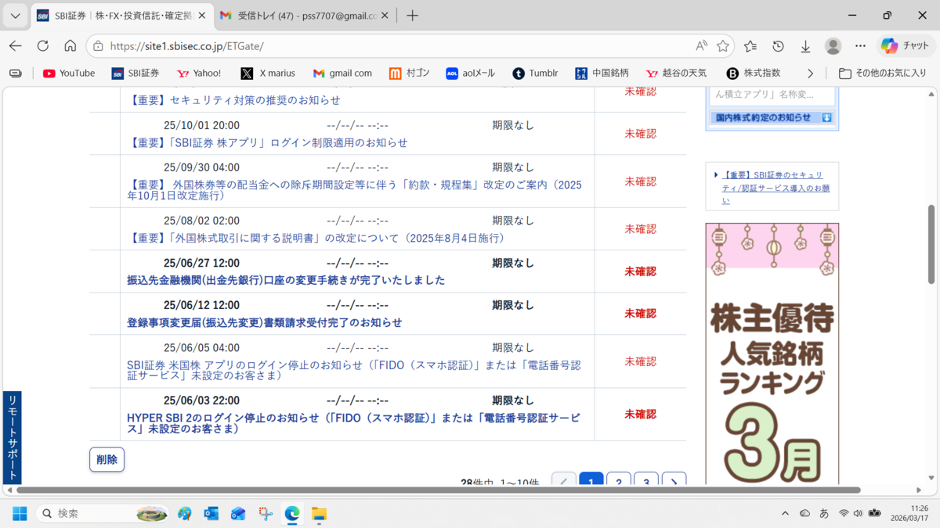Open the リモートサポート side tab
This screenshot has height=528, width=940.
[13, 437]
